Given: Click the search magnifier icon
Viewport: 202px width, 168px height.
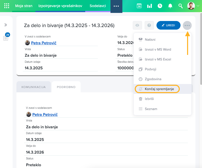Looking at the screenshot, I should coord(181,6).
